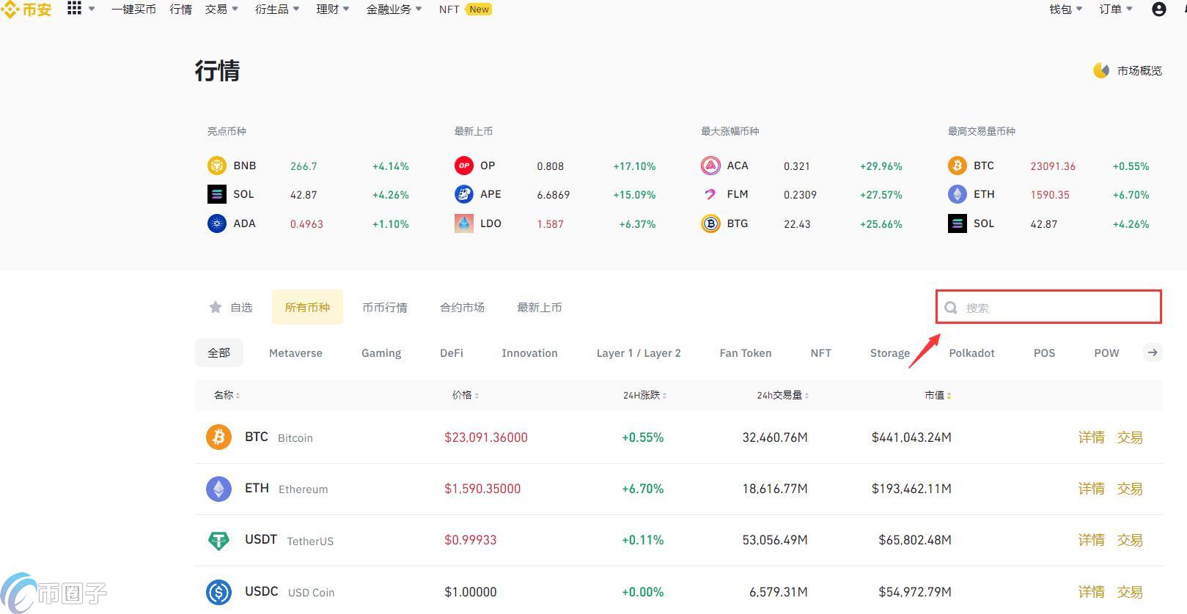Click the SOL icon under highlight coins
This screenshot has width=1187, height=614.
(217, 194)
